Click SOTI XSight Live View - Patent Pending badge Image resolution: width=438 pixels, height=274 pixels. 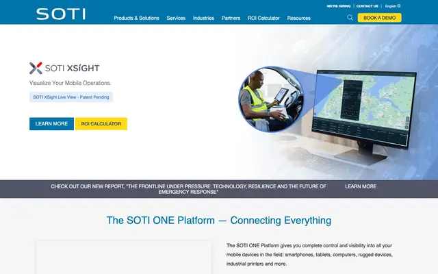point(71,97)
